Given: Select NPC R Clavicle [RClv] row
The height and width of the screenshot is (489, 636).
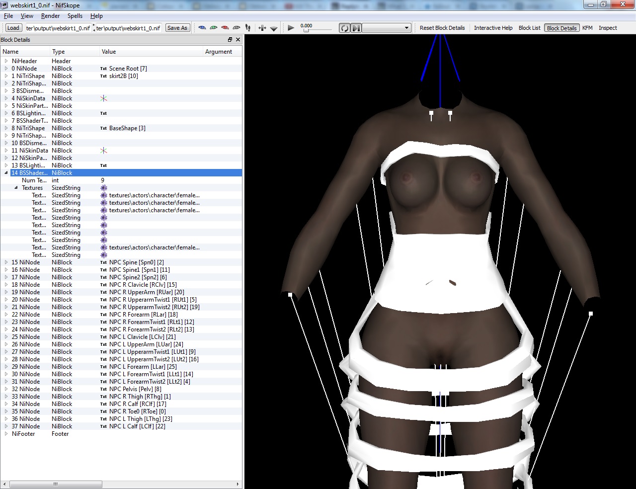Looking at the screenshot, I should pos(121,285).
